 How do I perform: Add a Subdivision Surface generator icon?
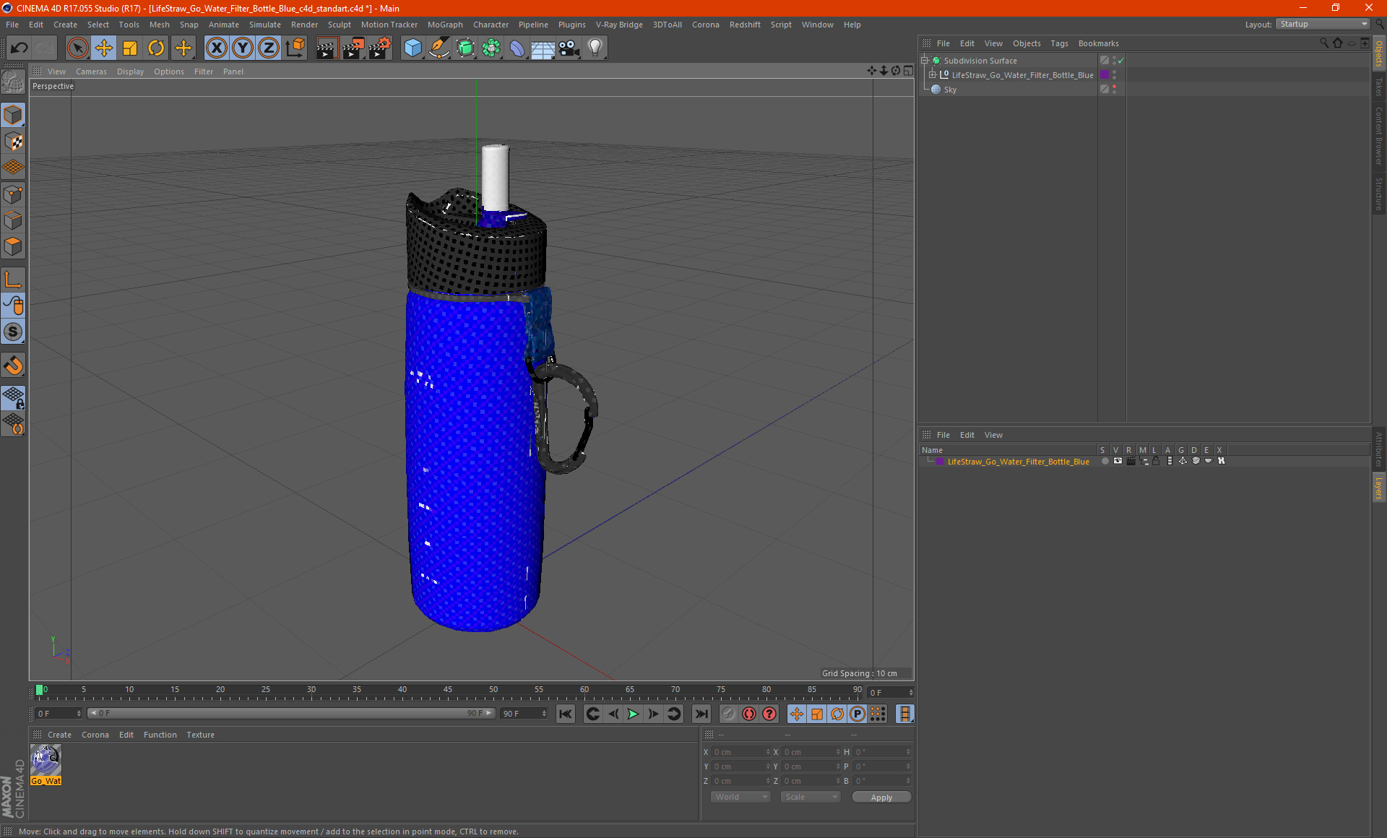pos(465,48)
